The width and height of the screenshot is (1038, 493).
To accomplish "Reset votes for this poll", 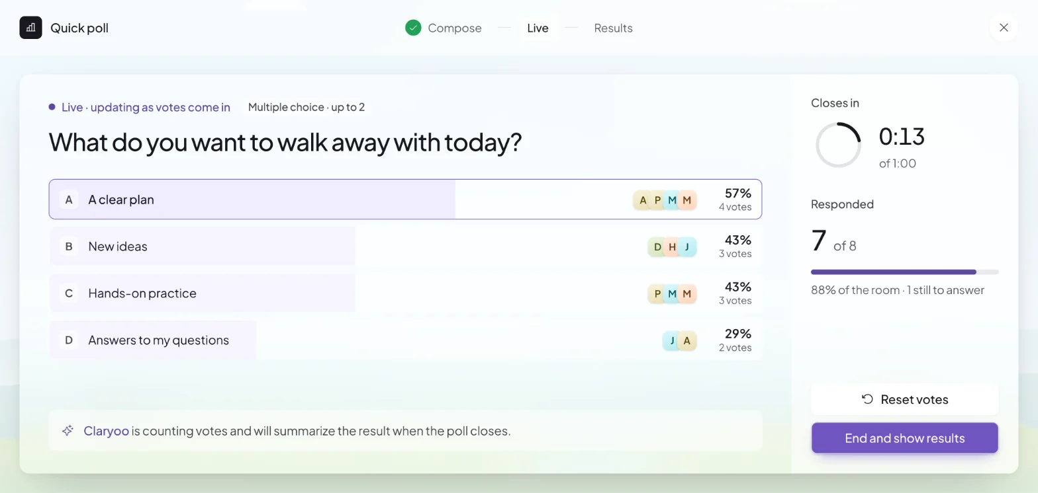I will tap(904, 399).
